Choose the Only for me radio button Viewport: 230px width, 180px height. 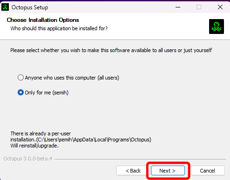click(x=20, y=93)
